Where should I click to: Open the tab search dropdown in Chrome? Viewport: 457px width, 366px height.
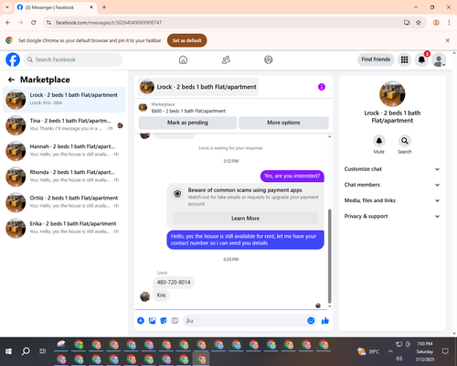7,7
